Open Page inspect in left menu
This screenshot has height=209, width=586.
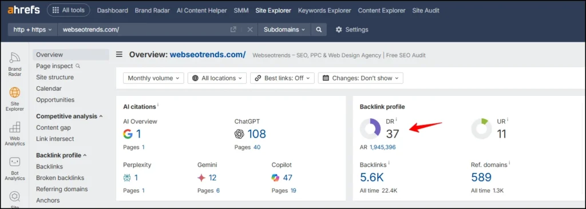58,66
